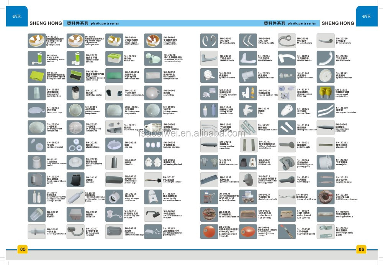The image size is (383, 265).
Task: Select the SH-20257 cartridge seater image
Action: point(75,93)
